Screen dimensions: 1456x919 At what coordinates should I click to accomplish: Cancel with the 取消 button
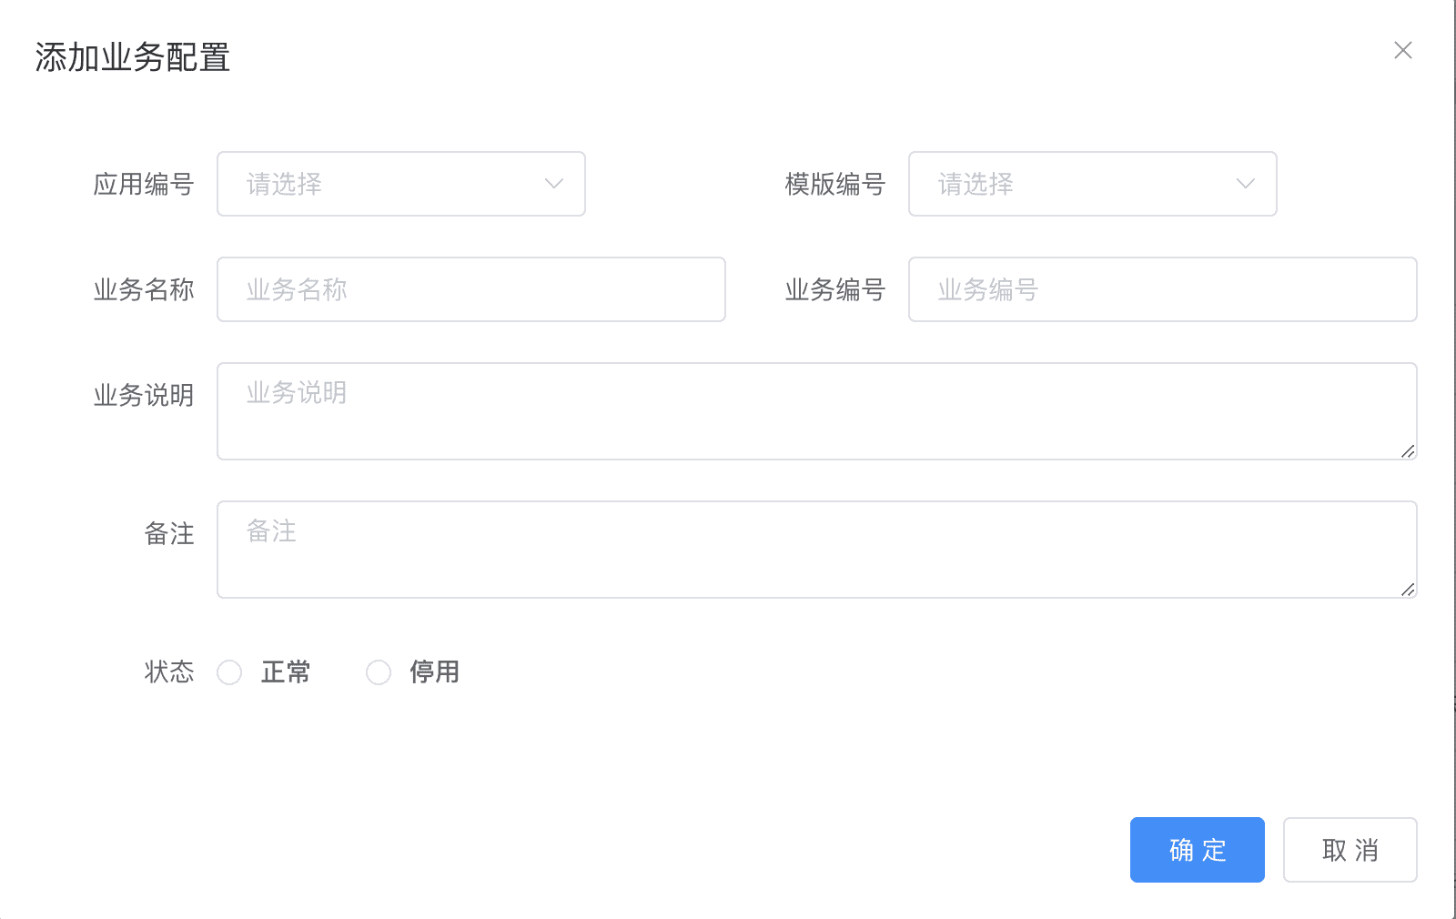(1350, 850)
